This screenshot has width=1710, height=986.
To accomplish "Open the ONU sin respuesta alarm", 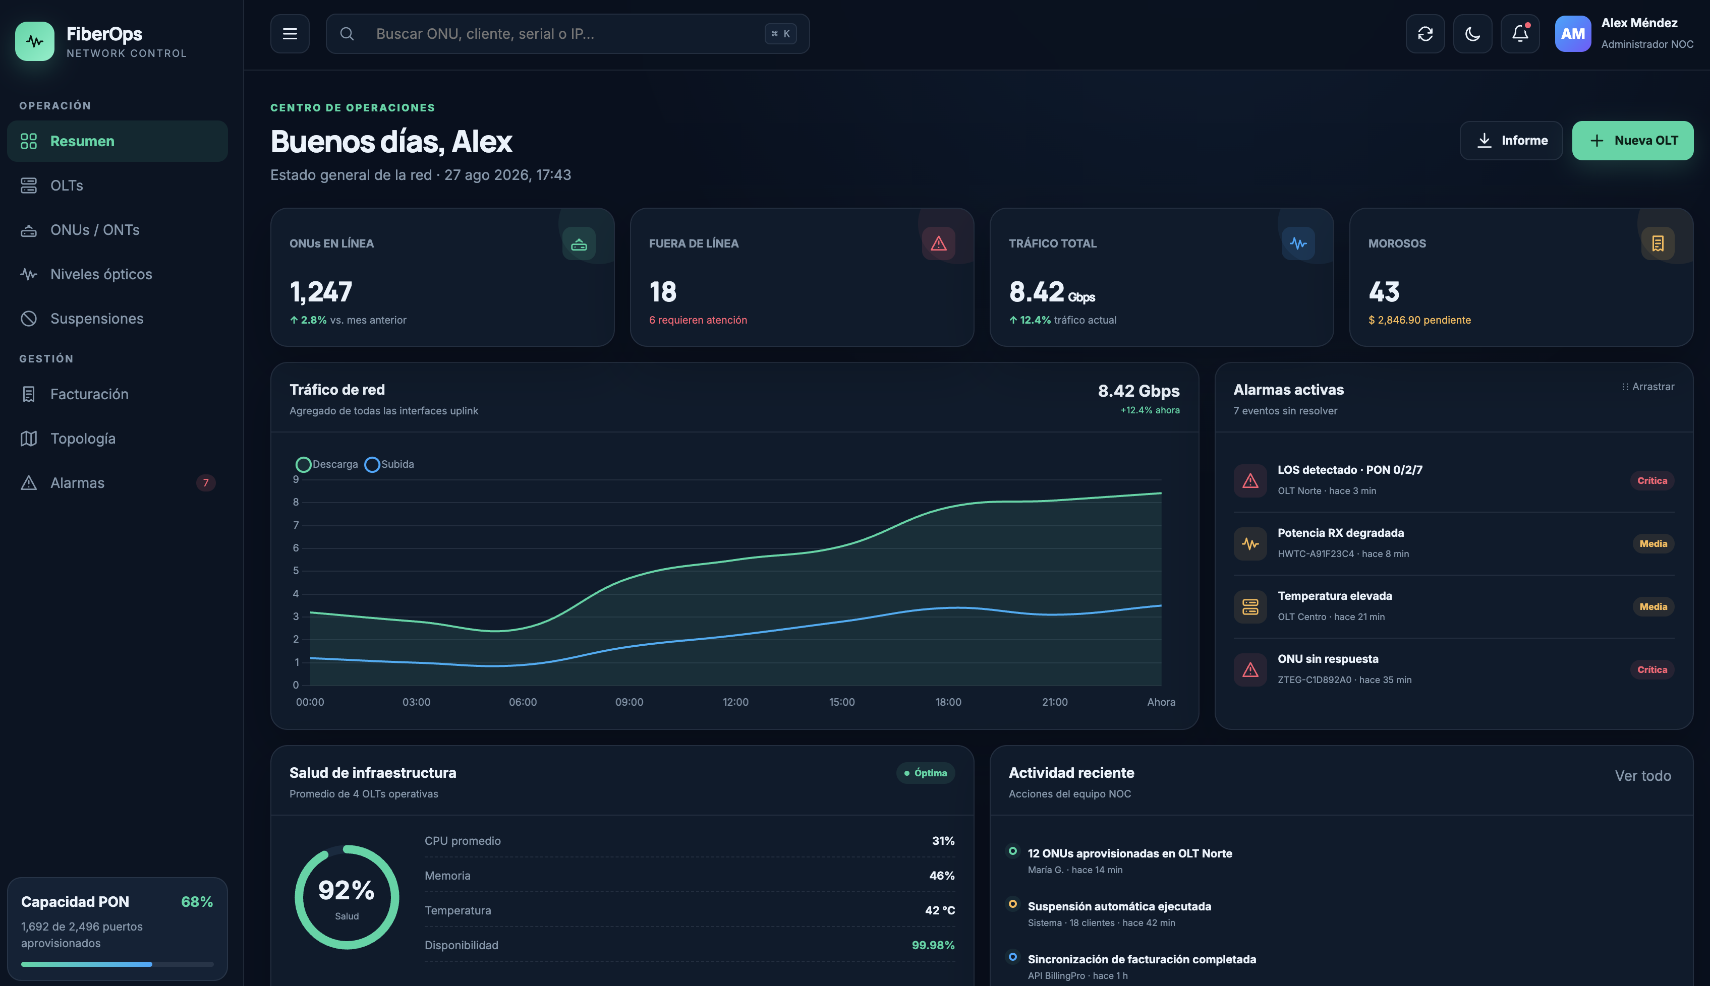I will [x=1454, y=670].
